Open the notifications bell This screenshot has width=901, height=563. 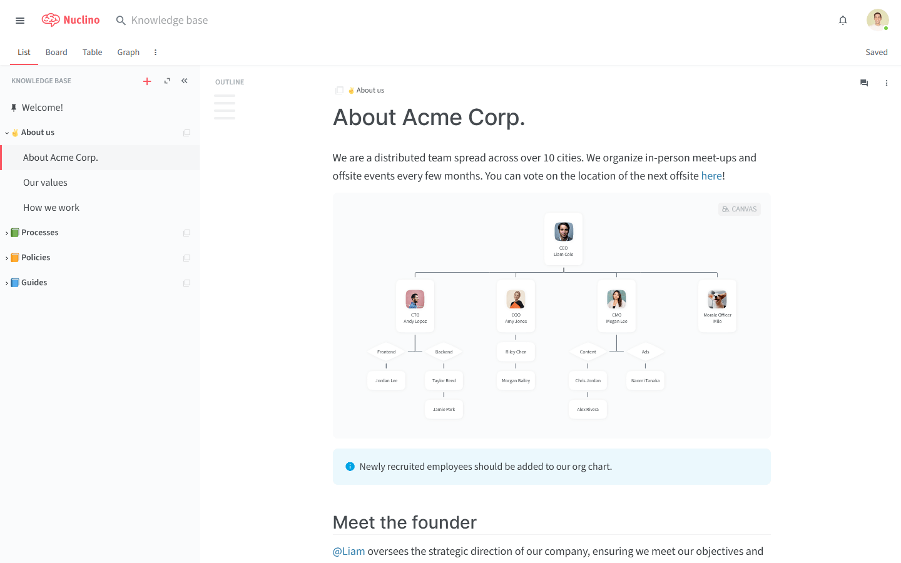tap(843, 20)
